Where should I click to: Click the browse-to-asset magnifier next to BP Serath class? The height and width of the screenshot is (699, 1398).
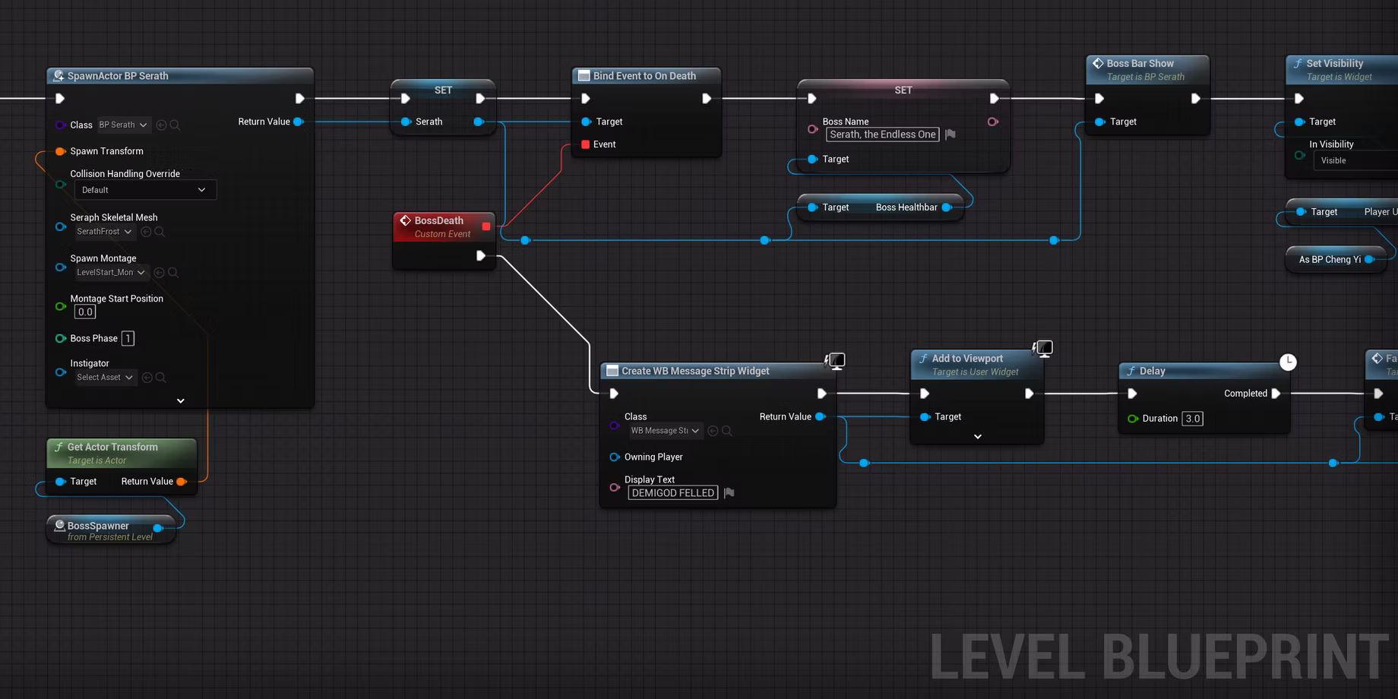[175, 125]
